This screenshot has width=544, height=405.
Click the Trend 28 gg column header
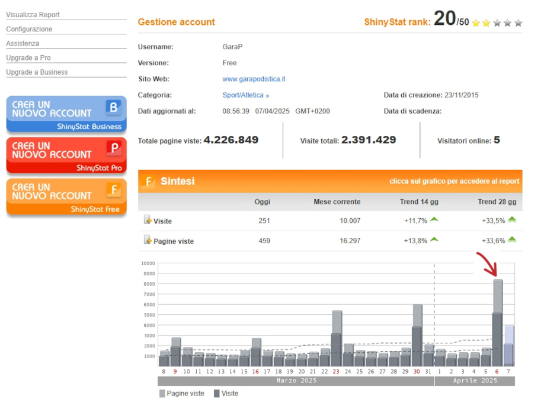tap(497, 202)
